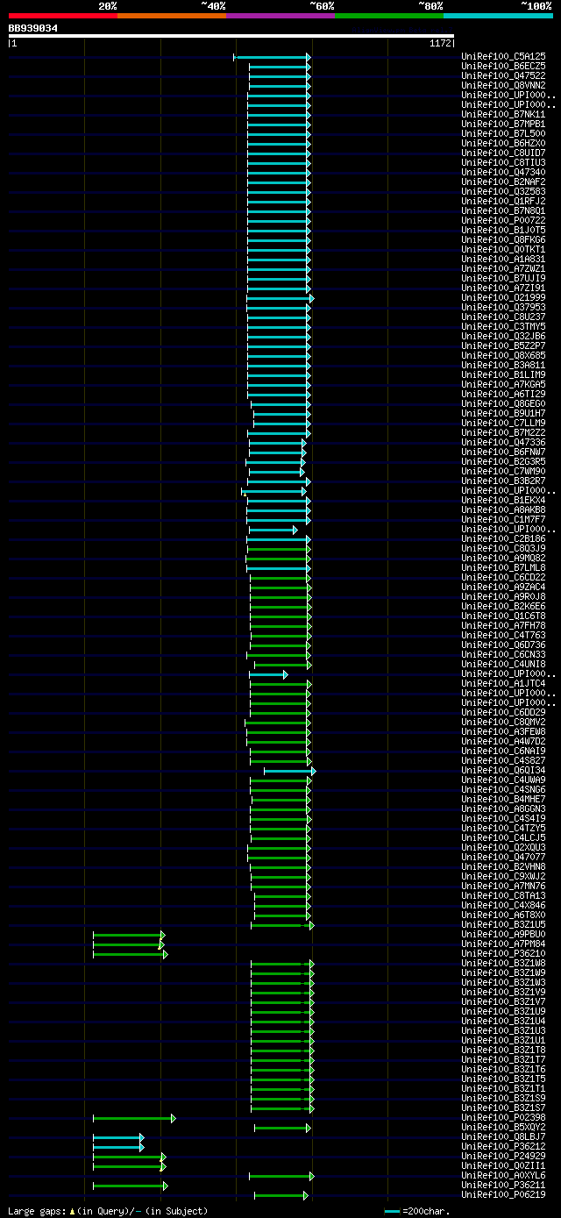561x1218 pixels.
Task: Click the Large gaps legend text
Action: [x=108, y=1211]
